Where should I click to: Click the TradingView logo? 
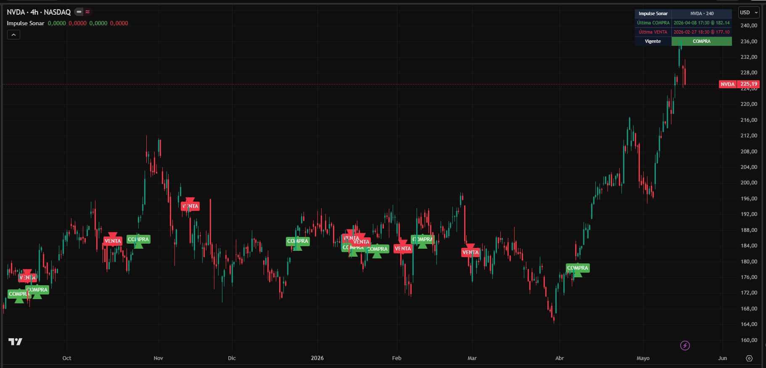coord(16,342)
